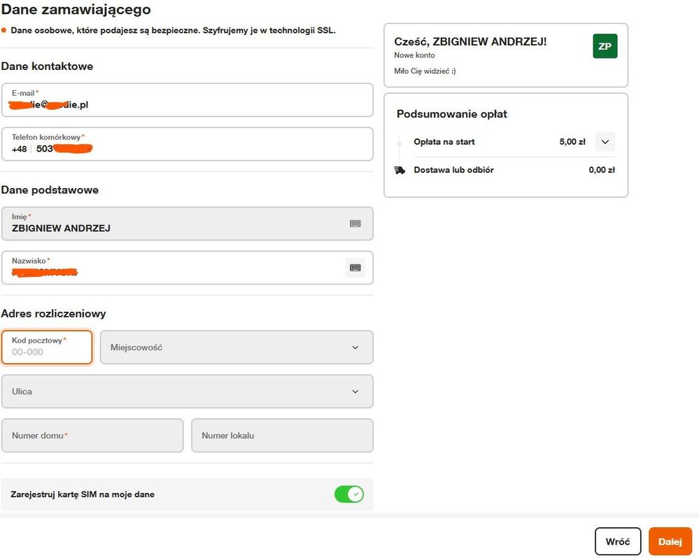Screen dimensions: 699x558
Task: Click the keyboard icon in Nazwisko field
Action: [355, 268]
